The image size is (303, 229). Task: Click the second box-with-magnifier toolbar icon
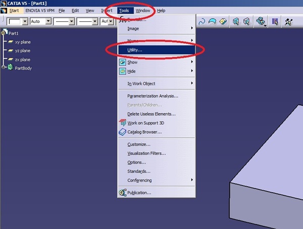click(x=246, y=21)
